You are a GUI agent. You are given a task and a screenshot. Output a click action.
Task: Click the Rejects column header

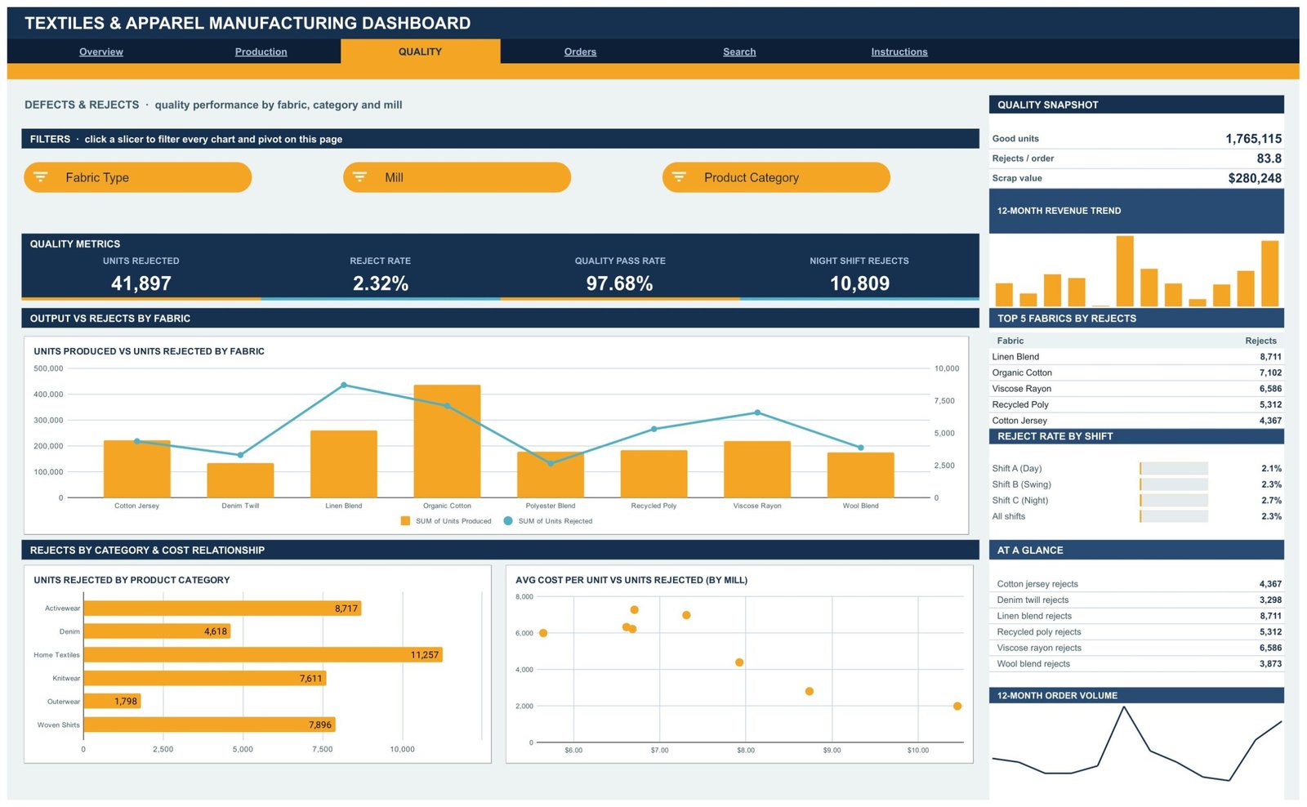1260,341
